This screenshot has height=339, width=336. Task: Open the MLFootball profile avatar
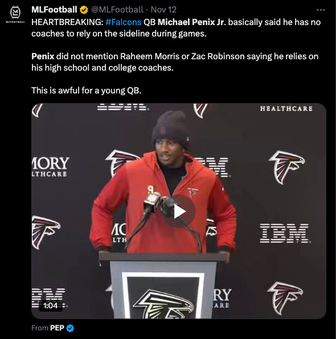tap(15, 14)
